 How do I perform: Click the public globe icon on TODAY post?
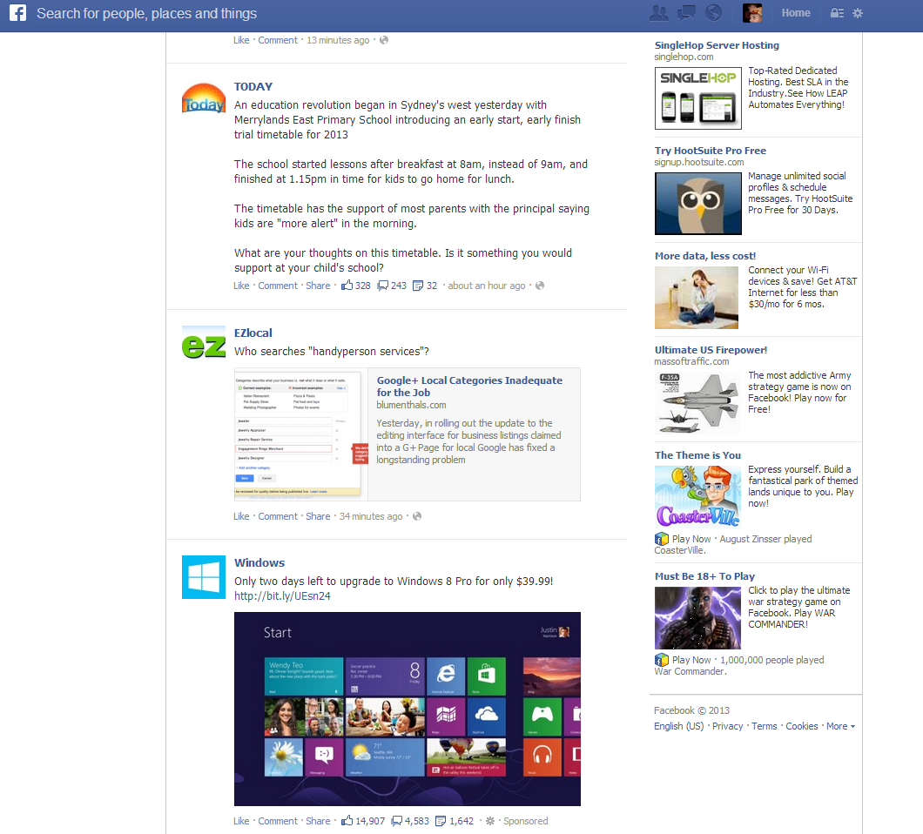pyautogui.click(x=540, y=286)
